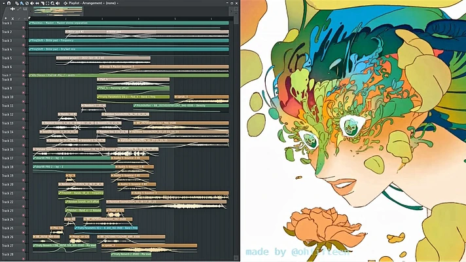Mute Track 17 with its pink dot

pyautogui.click(x=24, y=163)
